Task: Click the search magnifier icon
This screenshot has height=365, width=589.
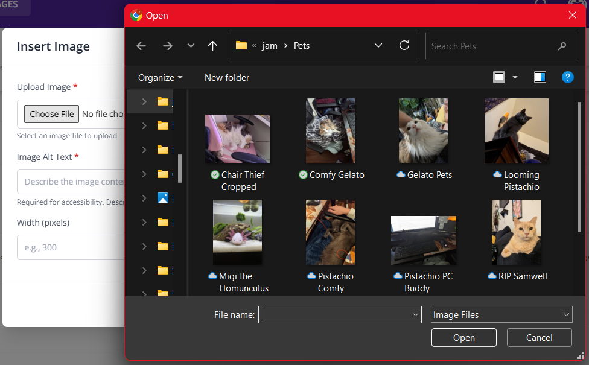Action: pyautogui.click(x=562, y=46)
